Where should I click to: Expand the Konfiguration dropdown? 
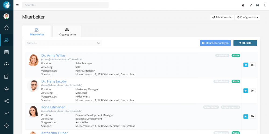[247, 17]
